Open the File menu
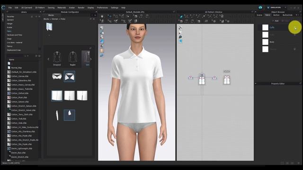The height and width of the screenshot is (170, 303). coord(10,8)
